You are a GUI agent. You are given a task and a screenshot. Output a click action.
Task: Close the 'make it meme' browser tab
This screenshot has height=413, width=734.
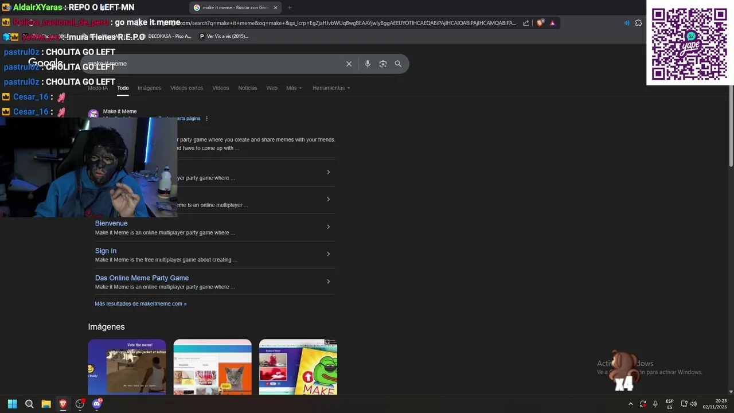click(275, 7)
